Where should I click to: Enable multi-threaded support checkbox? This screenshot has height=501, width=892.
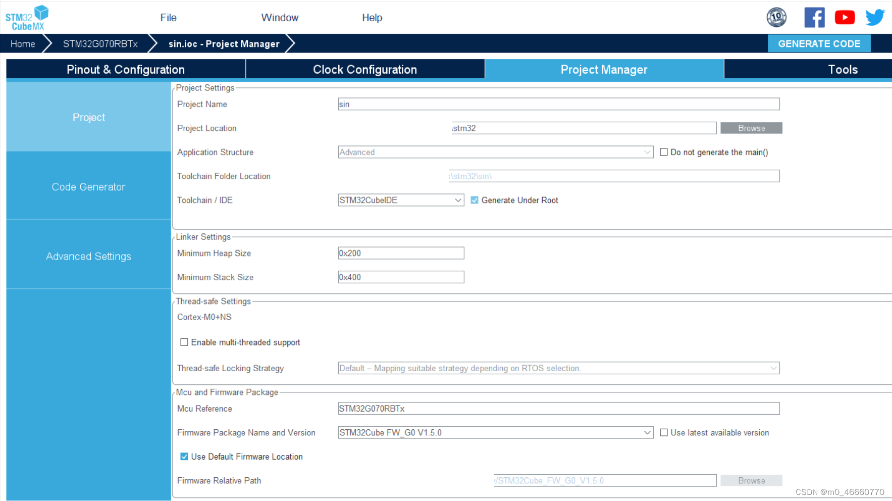coord(184,342)
